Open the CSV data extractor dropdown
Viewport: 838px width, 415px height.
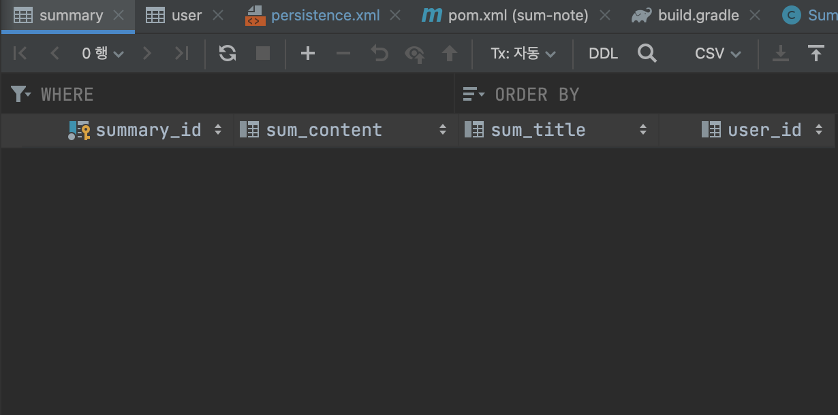click(x=717, y=53)
